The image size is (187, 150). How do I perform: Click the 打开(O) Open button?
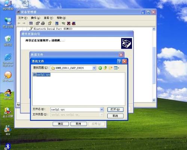[x=115, y=109]
